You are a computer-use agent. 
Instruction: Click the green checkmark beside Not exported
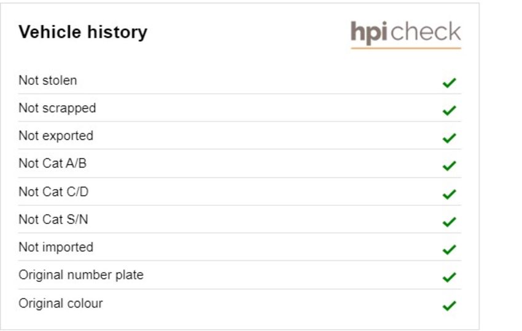pos(449,138)
